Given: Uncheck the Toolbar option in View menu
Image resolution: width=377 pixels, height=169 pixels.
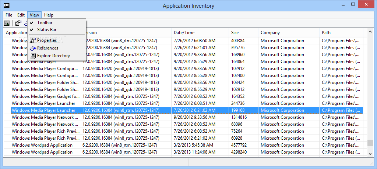Looking at the screenshot, I should pyautogui.click(x=45, y=23).
